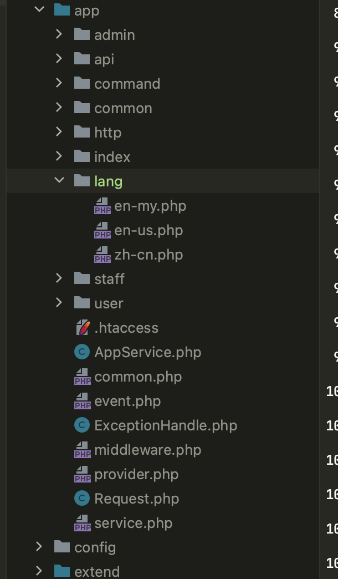Image resolution: width=338 pixels, height=579 pixels.
Task: Click the class icon of ExceptionHandle.php
Action: (x=82, y=425)
